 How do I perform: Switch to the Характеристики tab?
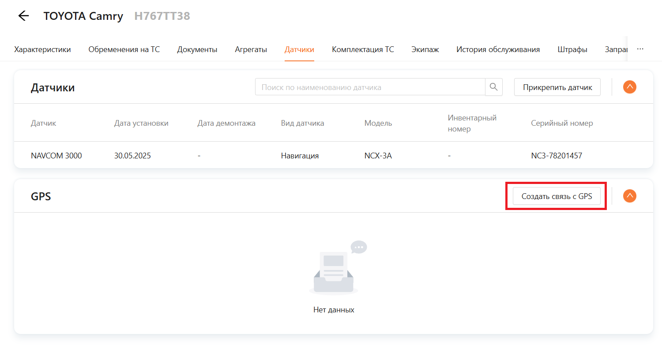click(x=42, y=49)
